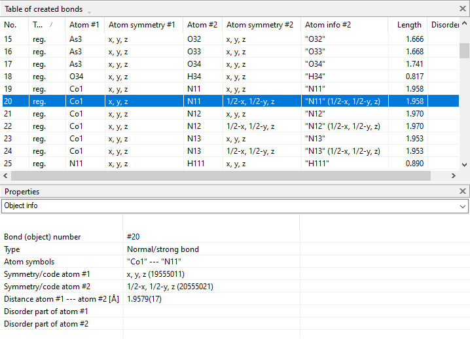The image size is (470, 339).
Task: Click the Length column header
Action: (409, 25)
